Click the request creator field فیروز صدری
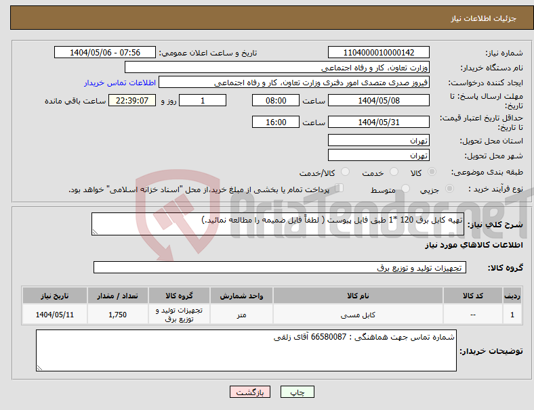534x410 pixels. click(x=294, y=83)
